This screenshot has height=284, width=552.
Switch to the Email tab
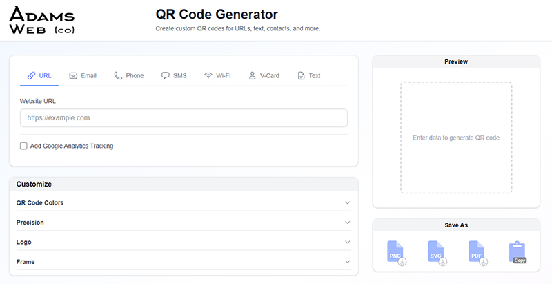click(83, 75)
